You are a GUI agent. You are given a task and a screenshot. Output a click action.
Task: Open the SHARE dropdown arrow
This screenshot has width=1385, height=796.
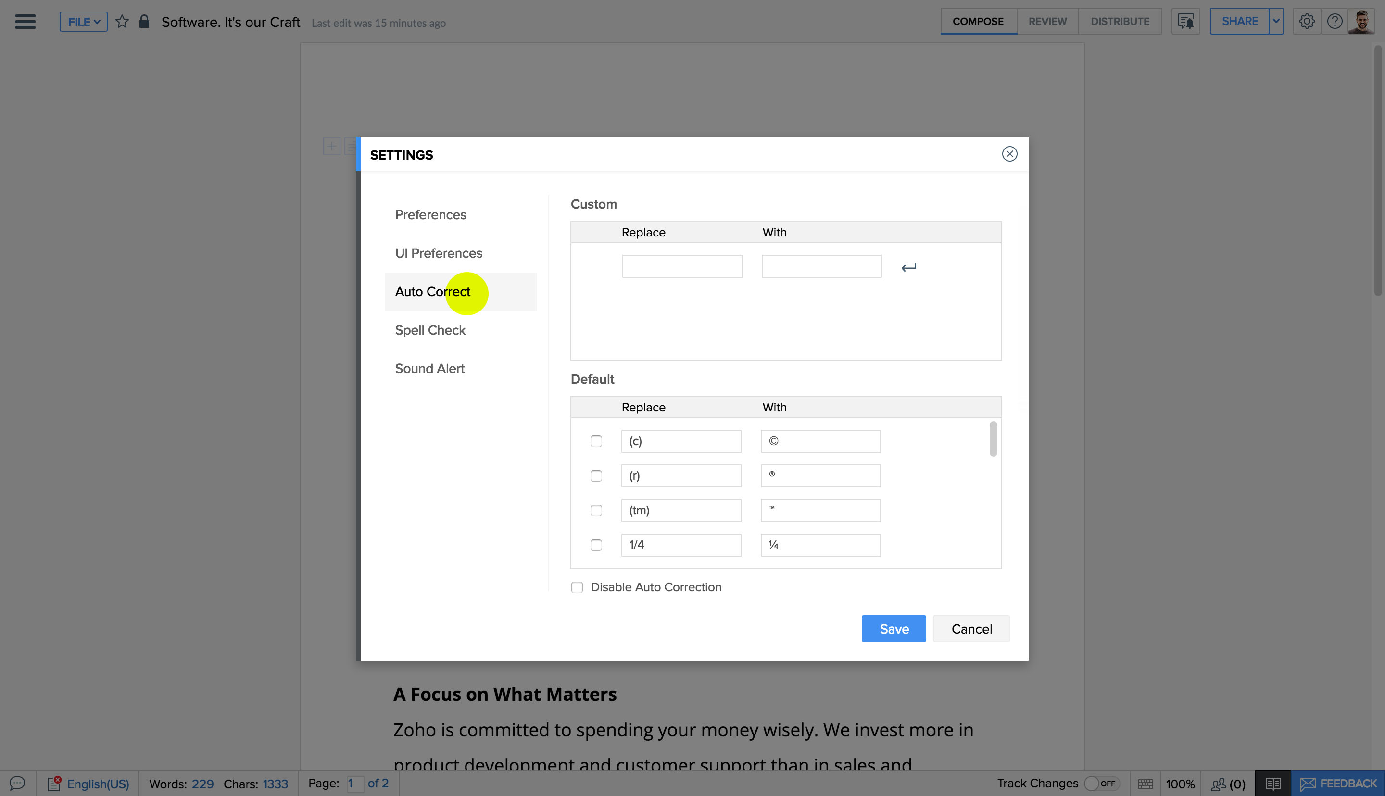tap(1276, 21)
